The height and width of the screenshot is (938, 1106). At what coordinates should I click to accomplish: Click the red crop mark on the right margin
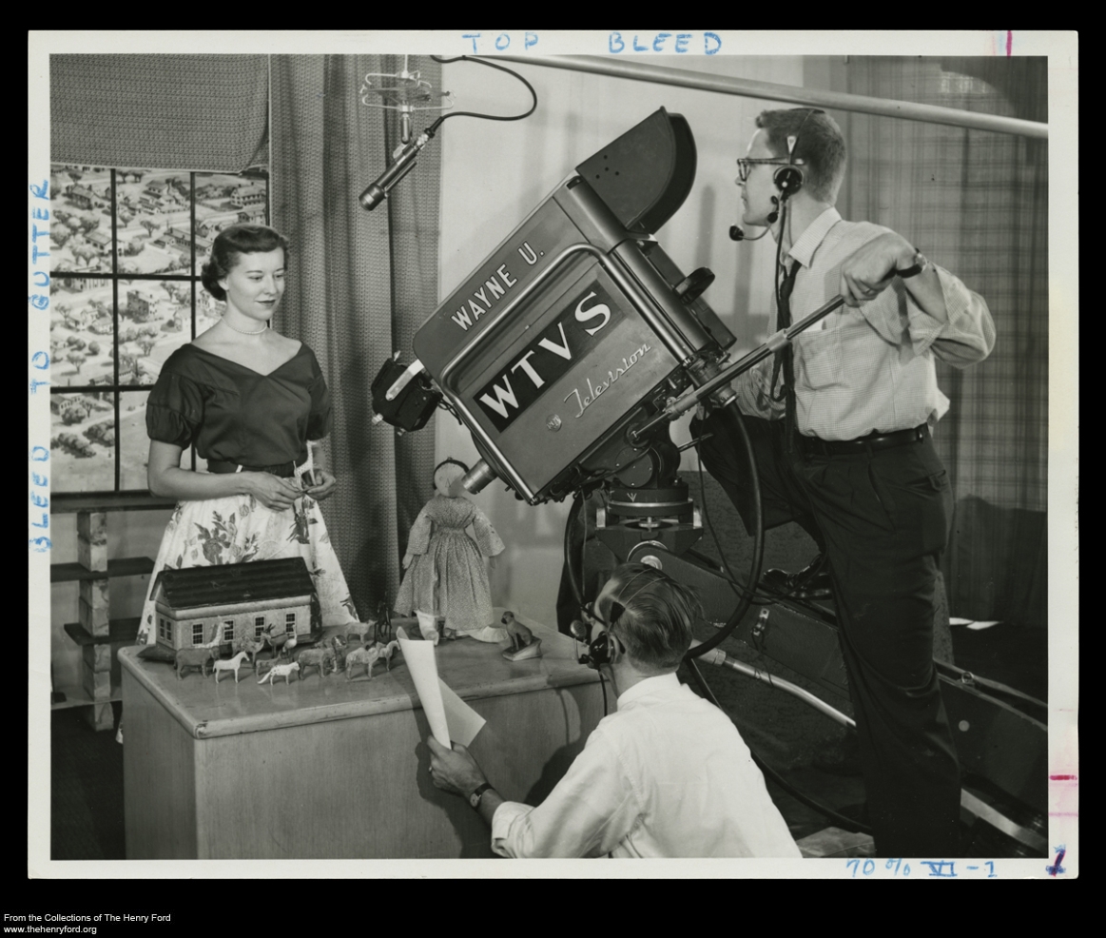[x=1061, y=777]
